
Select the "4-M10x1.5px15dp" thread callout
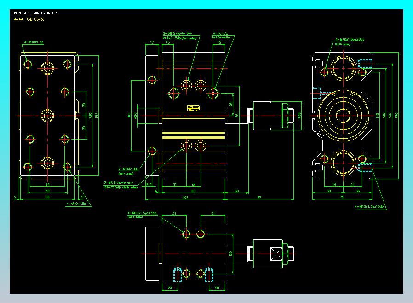142,213
